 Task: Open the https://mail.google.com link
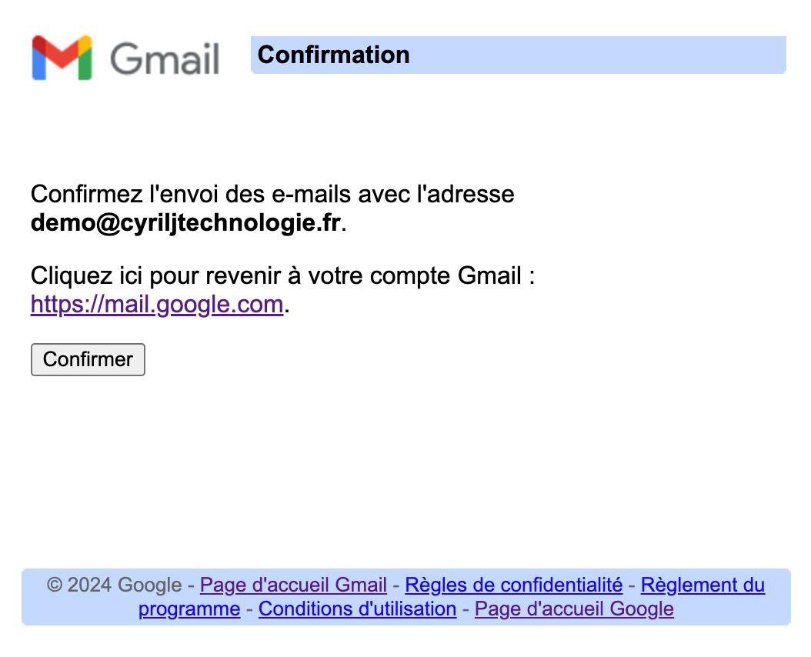(x=157, y=305)
